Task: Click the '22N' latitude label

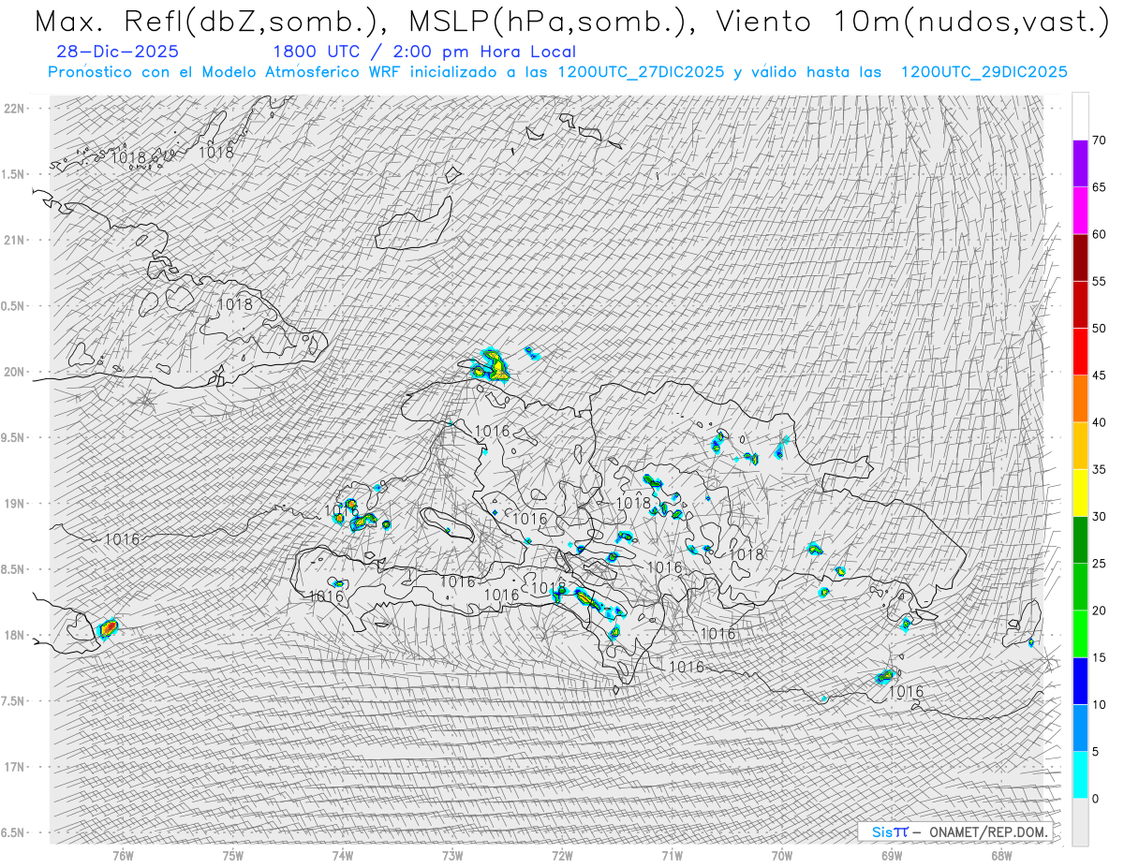Action: 16,109
